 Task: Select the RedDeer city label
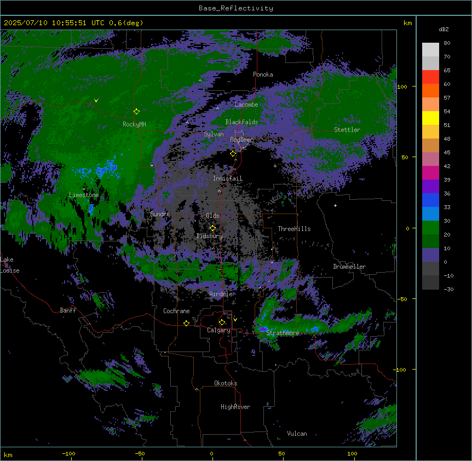tap(241, 139)
